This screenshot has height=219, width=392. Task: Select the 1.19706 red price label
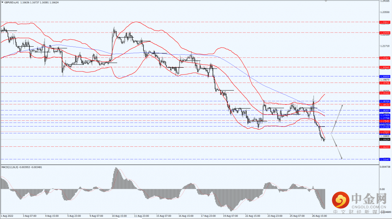tap(385, 83)
